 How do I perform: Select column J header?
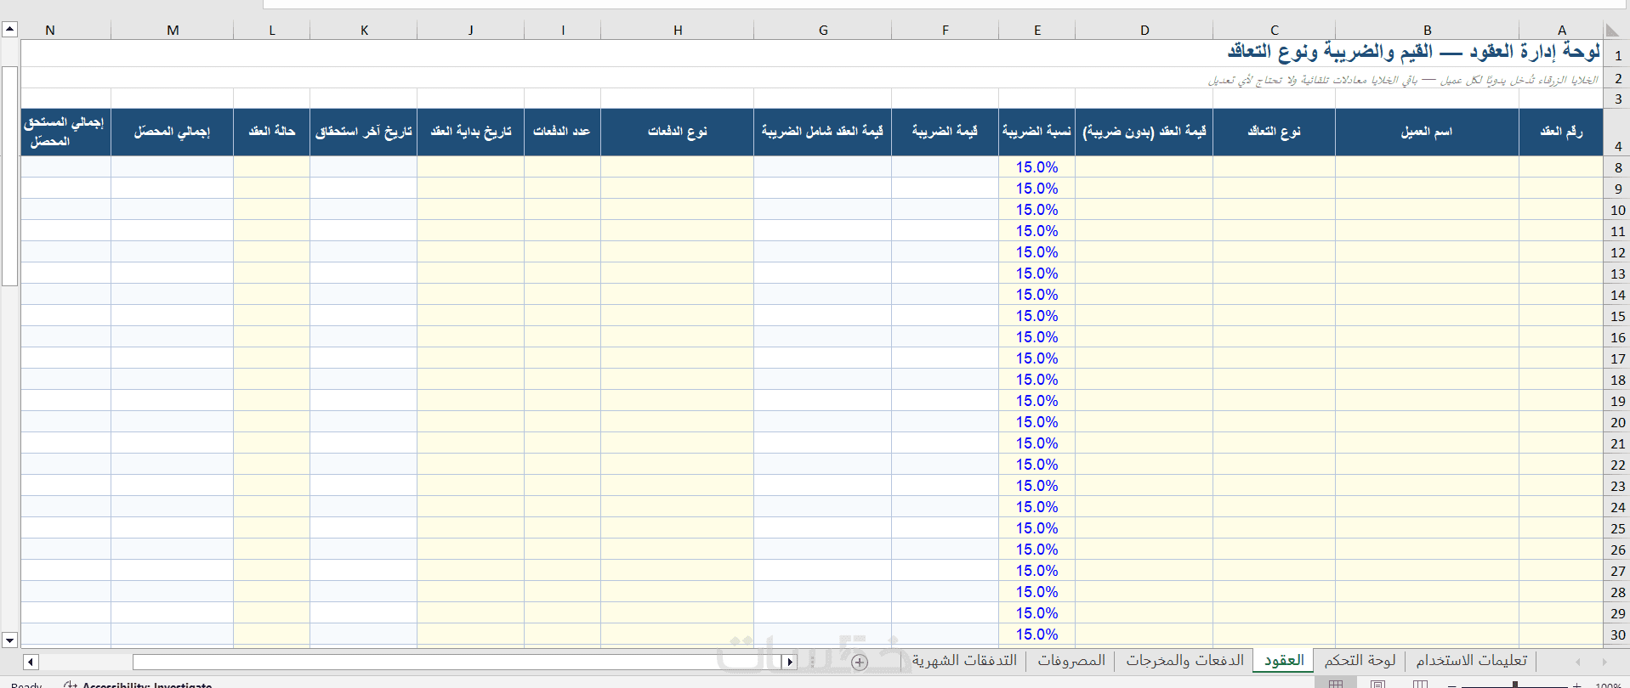click(x=470, y=31)
